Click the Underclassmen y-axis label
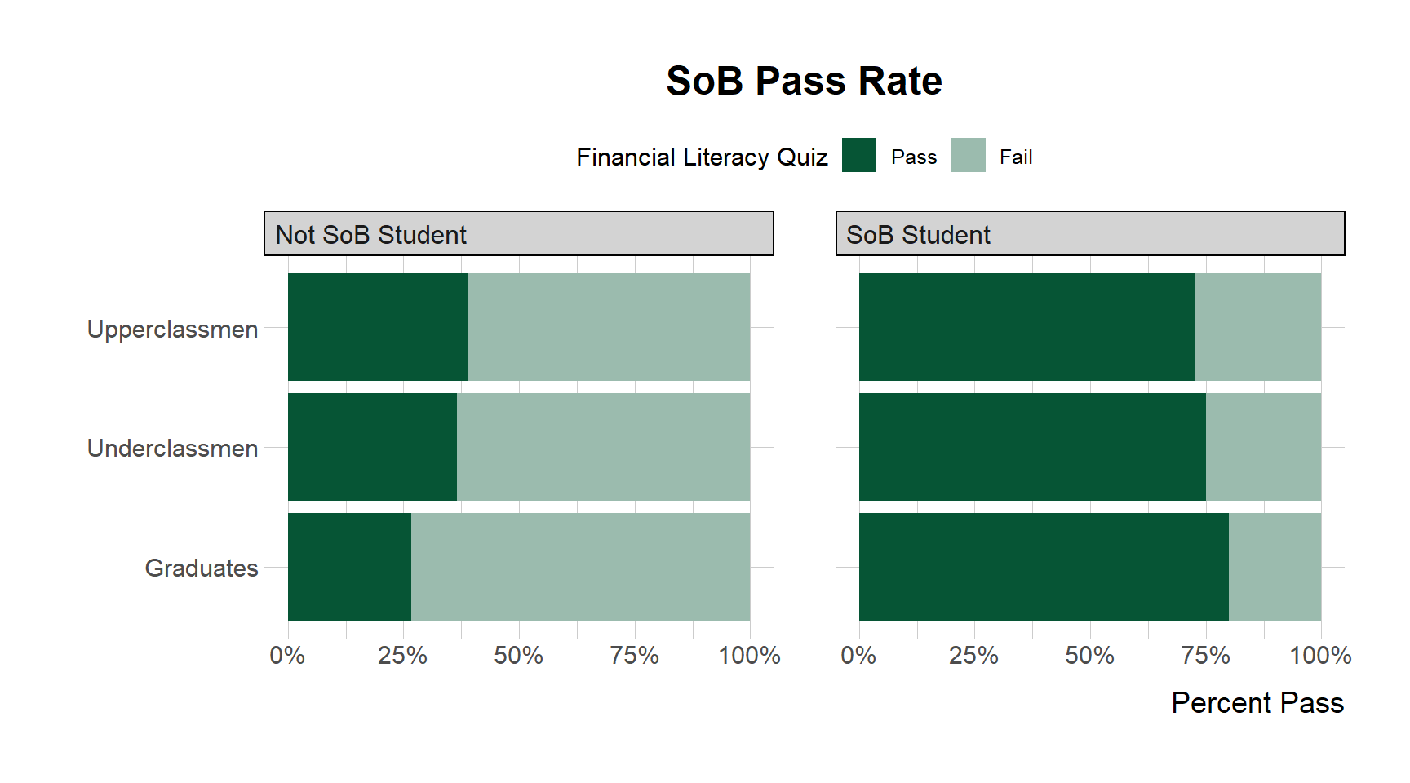 (172, 449)
